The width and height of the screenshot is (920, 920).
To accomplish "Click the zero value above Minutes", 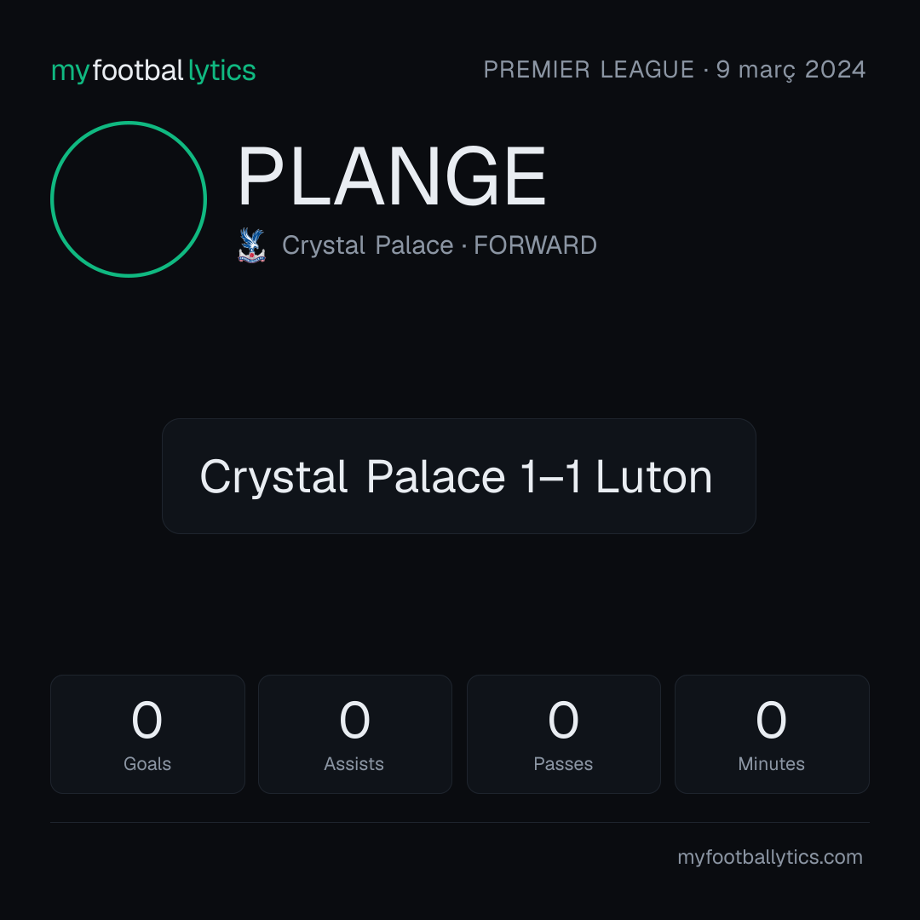I will click(771, 720).
